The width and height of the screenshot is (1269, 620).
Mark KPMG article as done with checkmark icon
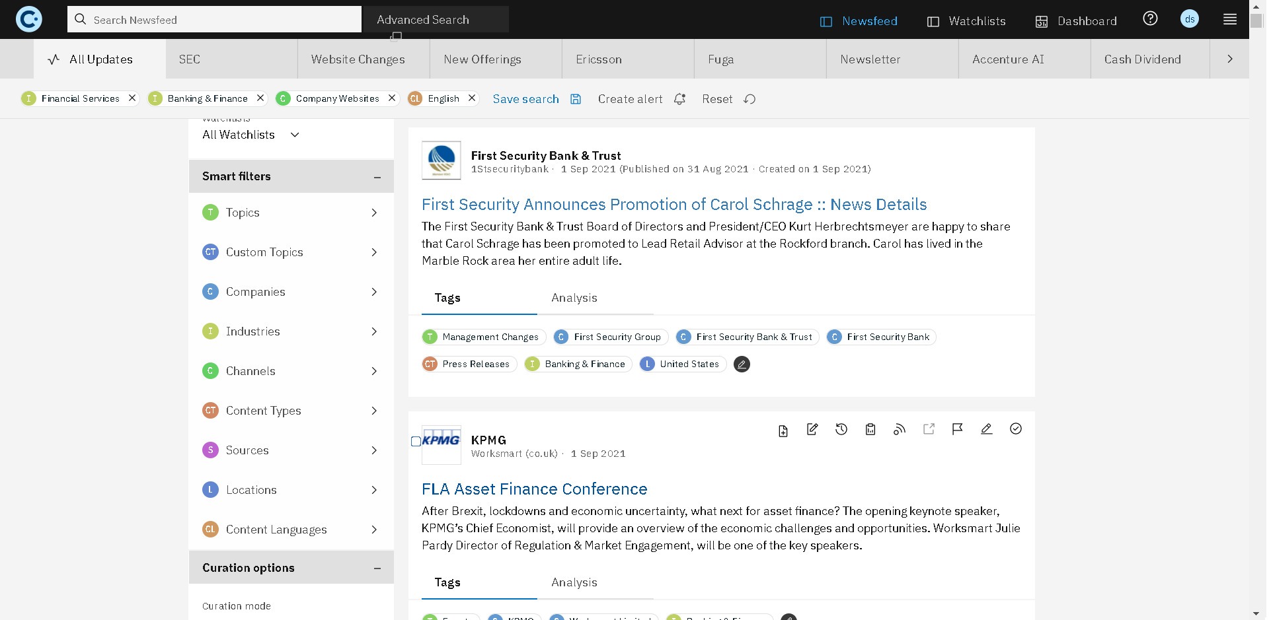click(x=1016, y=429)
